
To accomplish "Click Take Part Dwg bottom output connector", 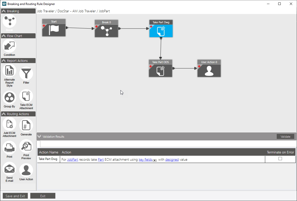I will click(x=161, y=39).
